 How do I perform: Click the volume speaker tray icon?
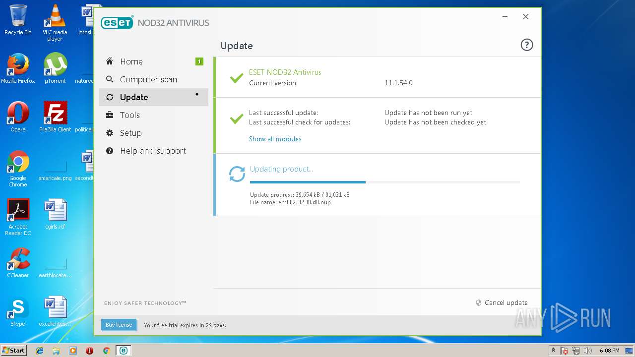pos(588,351)
